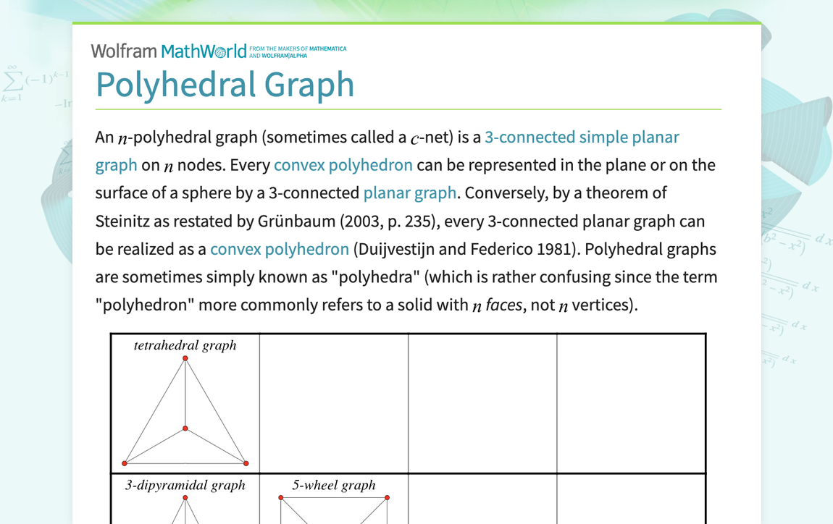Click the green divider under the title
Viewport: 833px width, 524px height.
408,110
